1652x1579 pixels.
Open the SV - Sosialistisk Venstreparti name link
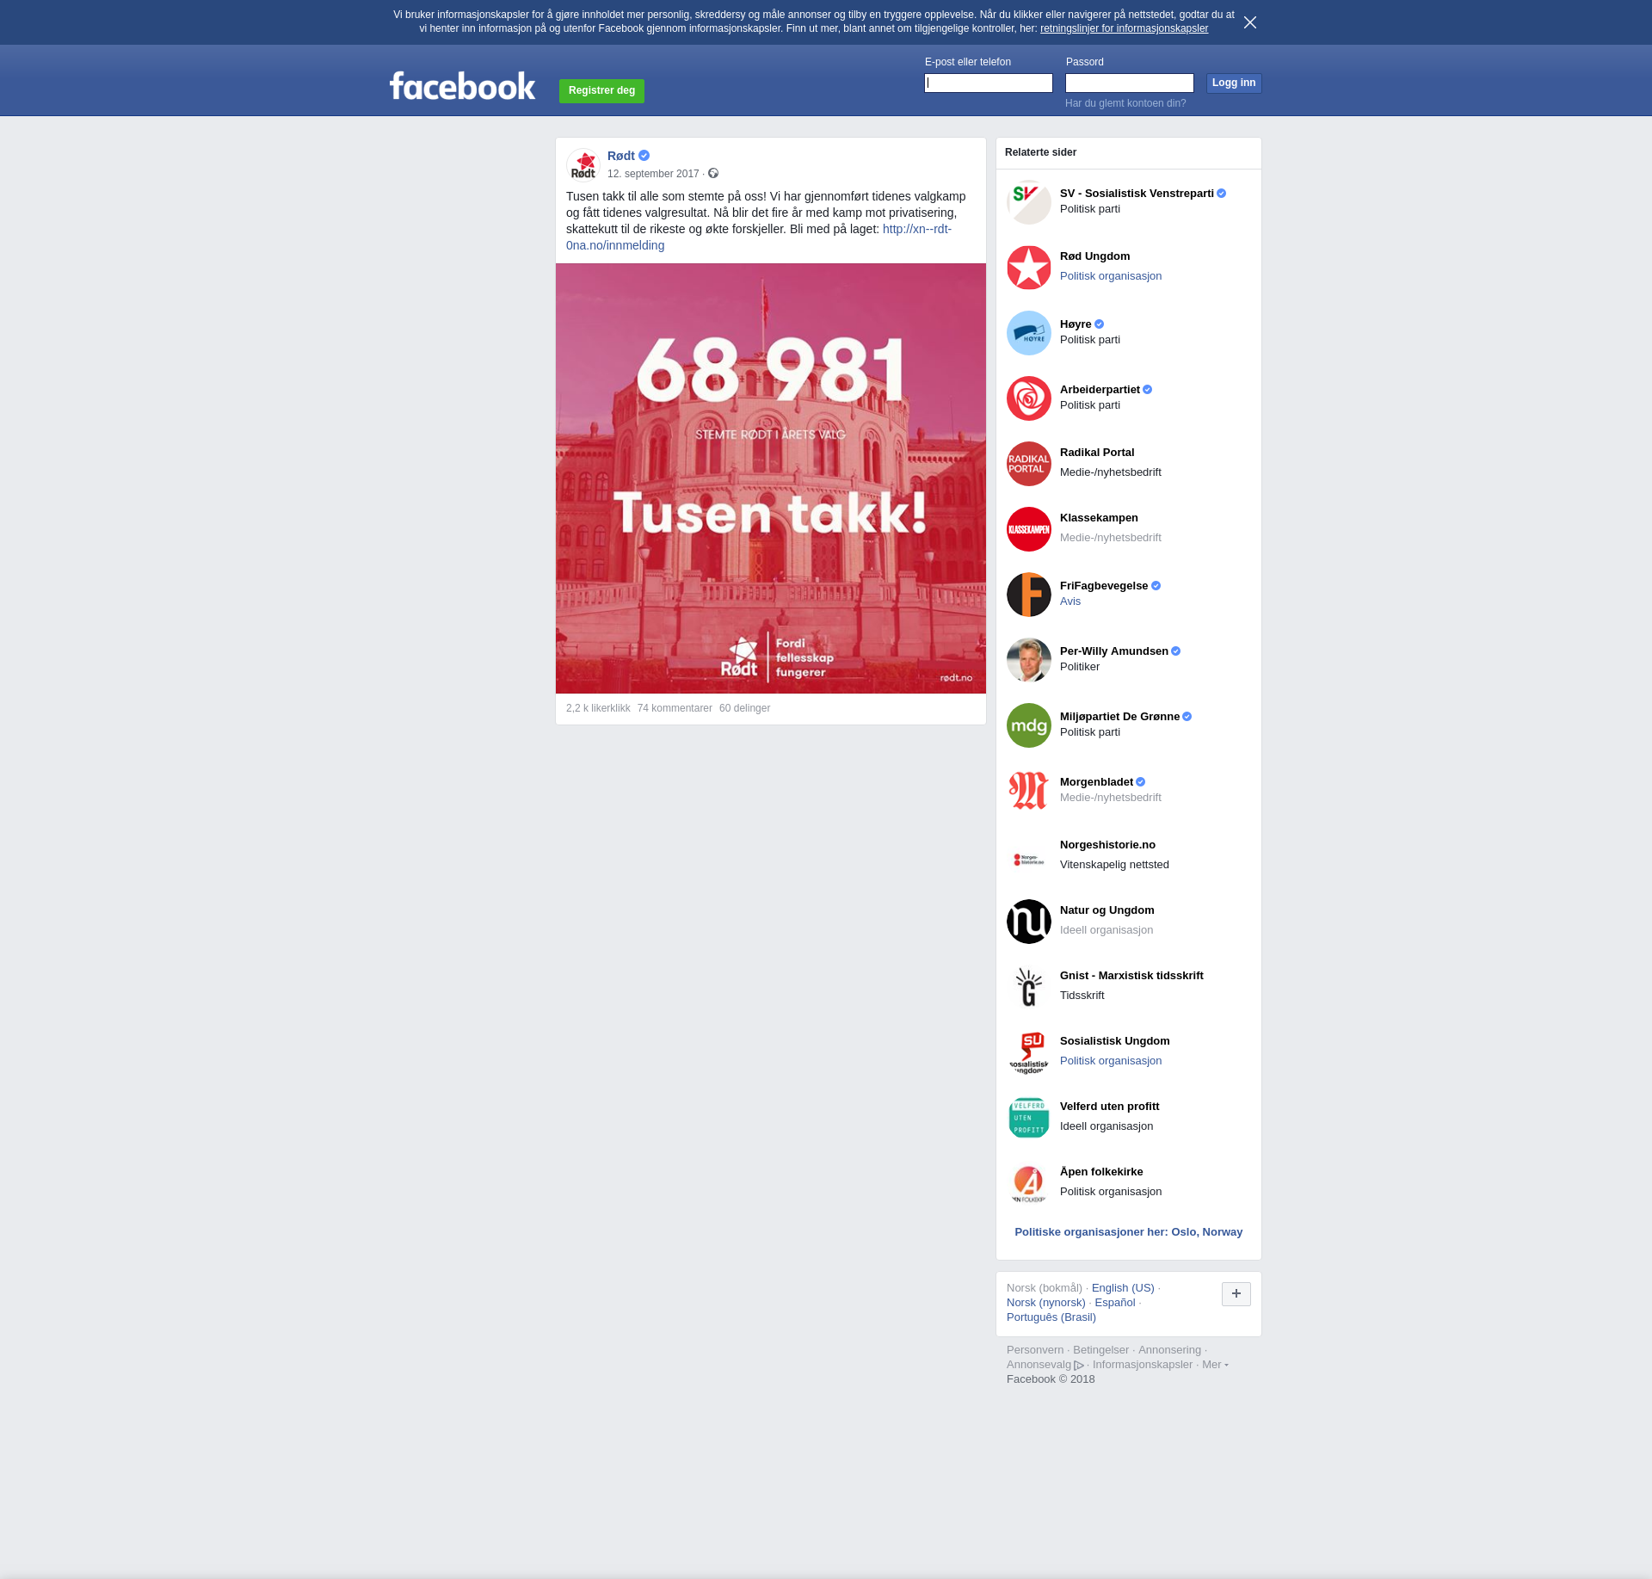pos(1137,194)
